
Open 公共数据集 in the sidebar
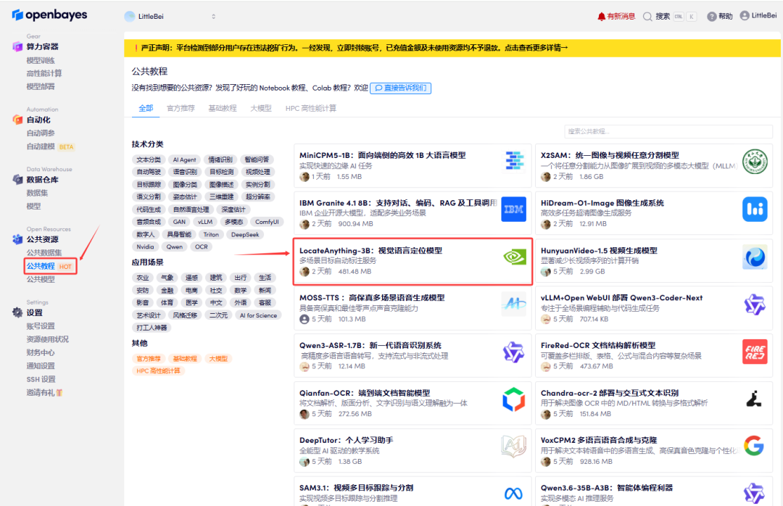[44, 253]
